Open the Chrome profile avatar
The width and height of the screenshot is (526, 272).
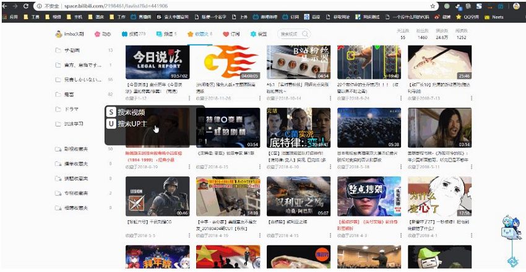point(516,6)
